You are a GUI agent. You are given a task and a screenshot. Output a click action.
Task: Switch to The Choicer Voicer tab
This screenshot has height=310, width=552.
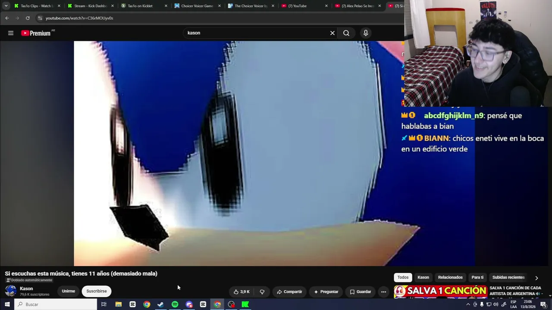tap(251, 6)
